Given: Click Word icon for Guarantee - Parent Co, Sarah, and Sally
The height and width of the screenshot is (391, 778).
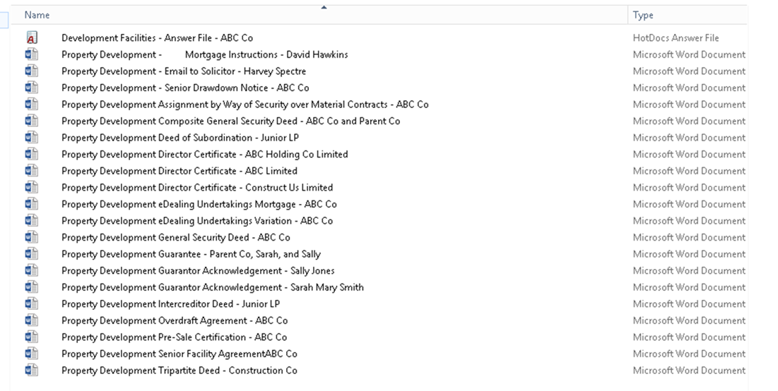Looking at the screenshot, I should (x=32, y=254).
